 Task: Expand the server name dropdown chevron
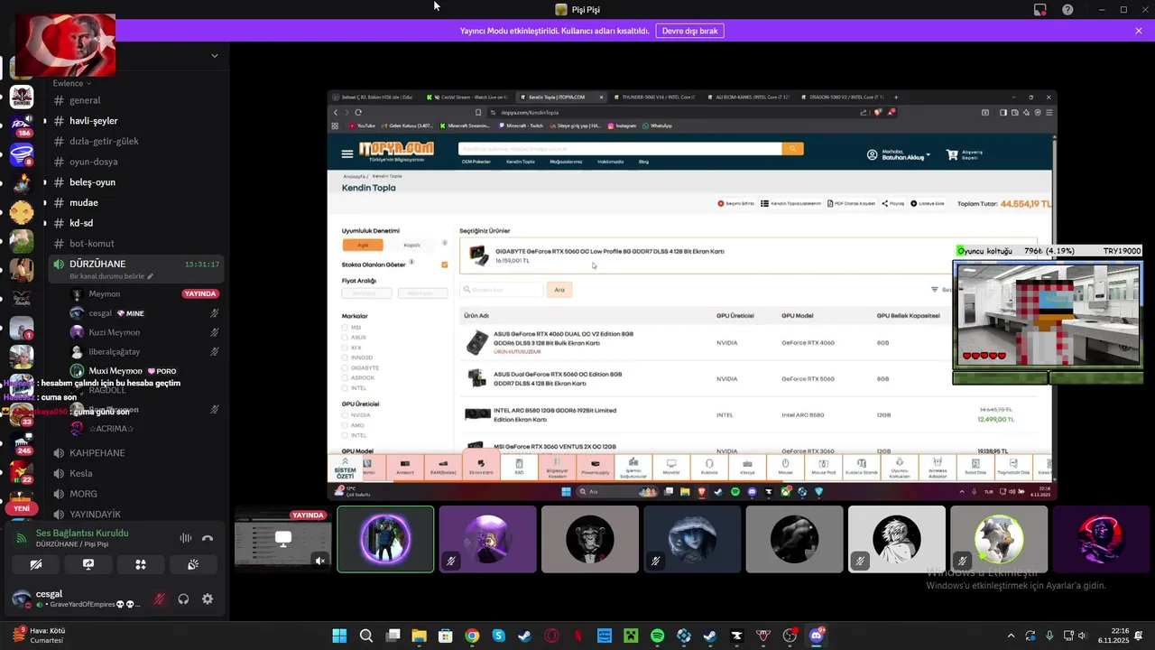coord(214,56)
